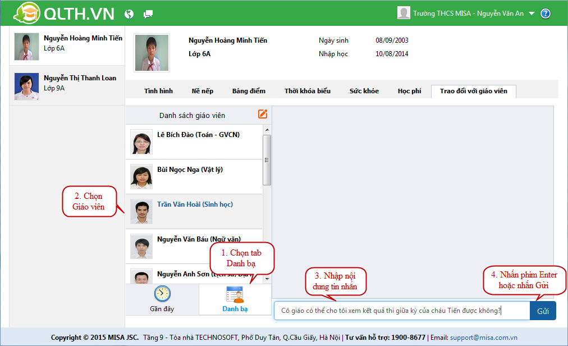Click Lê Bích Đào's avatar photo
Screen dimensions: 568x346
pos(141,143)
